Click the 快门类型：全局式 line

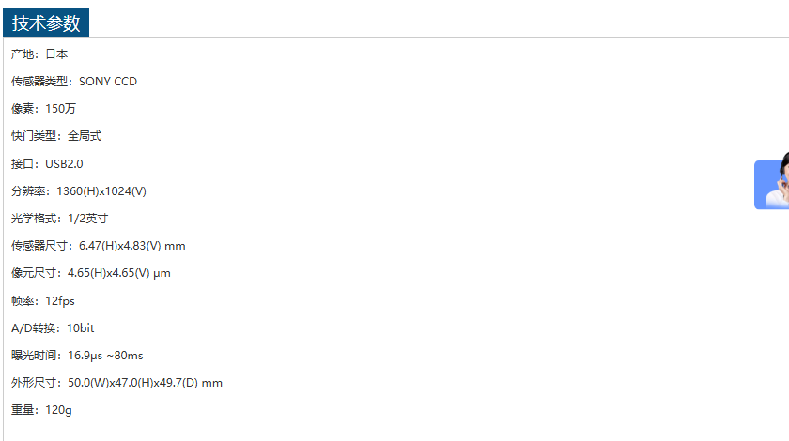click(56, 136)
